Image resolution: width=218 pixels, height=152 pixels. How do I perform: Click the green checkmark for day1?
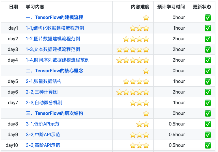click(x=208, y=28)
